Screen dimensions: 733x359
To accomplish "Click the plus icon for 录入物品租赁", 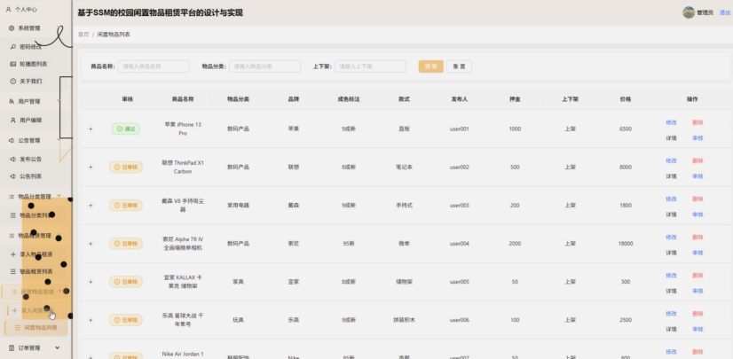I will (x=13, y=254).
